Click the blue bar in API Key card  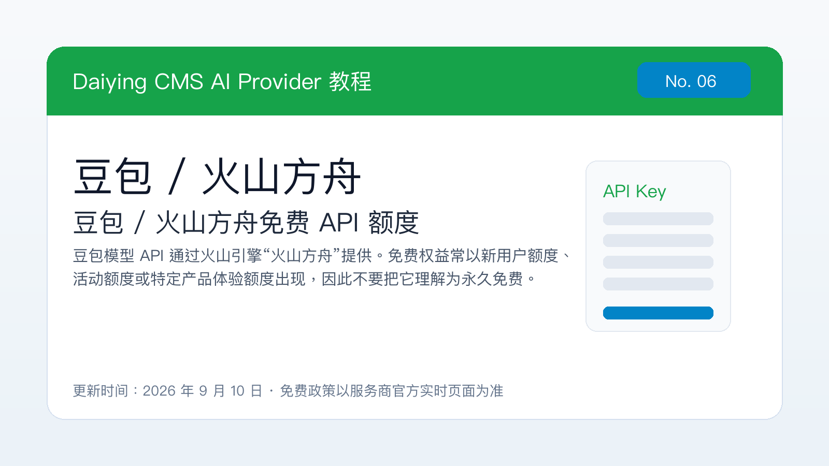[x=658, y=313]
